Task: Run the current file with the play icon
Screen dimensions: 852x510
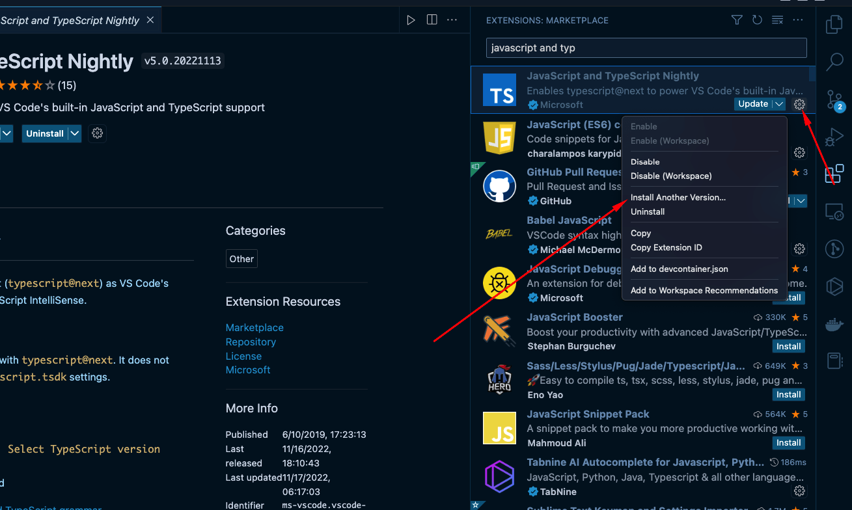Action: (411, 20)
